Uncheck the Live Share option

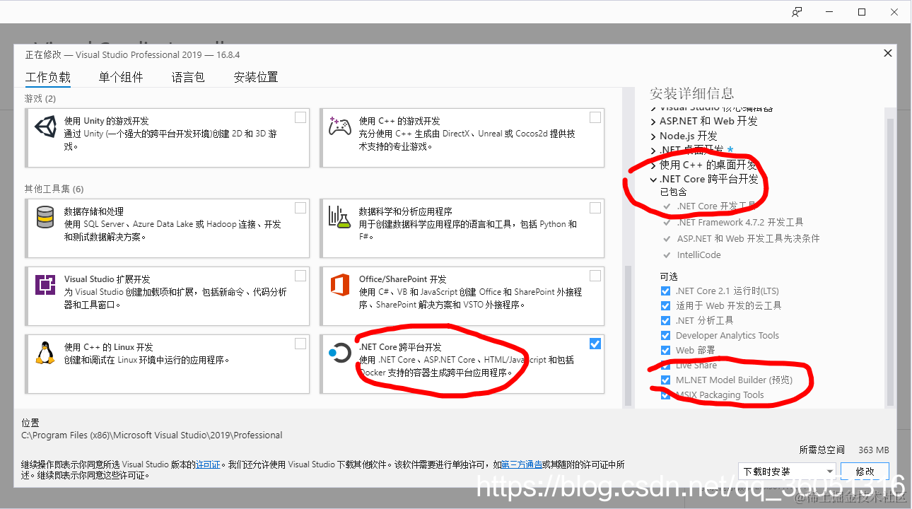(x=665, y=365)
